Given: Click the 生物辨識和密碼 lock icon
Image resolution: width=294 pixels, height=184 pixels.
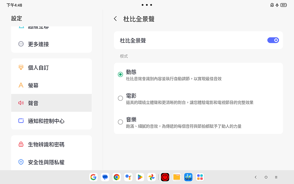Looking at the screenshot, I should coord(21,144).
